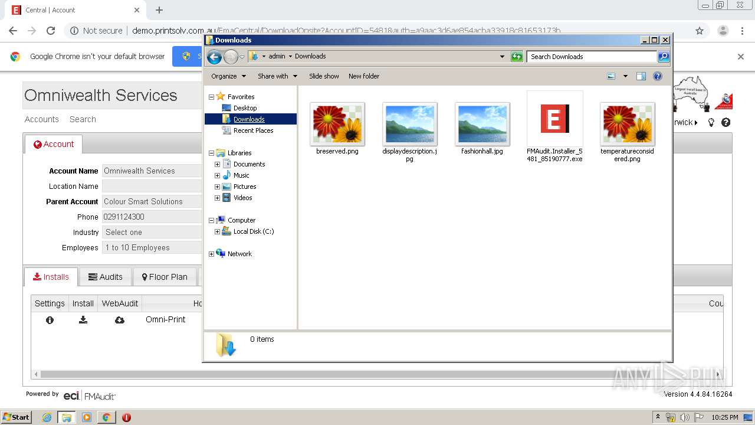Image resolution: width=755 pixels, height=425 pixels.
Task: Select Desktop under Favorites
Action: click(245, 108)
